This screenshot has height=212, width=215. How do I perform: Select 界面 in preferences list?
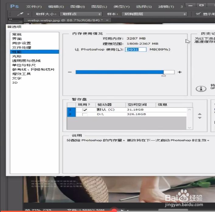35,39
